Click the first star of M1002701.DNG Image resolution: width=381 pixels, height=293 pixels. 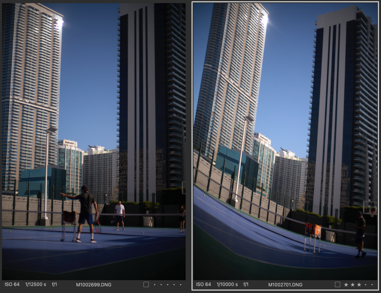346,284
